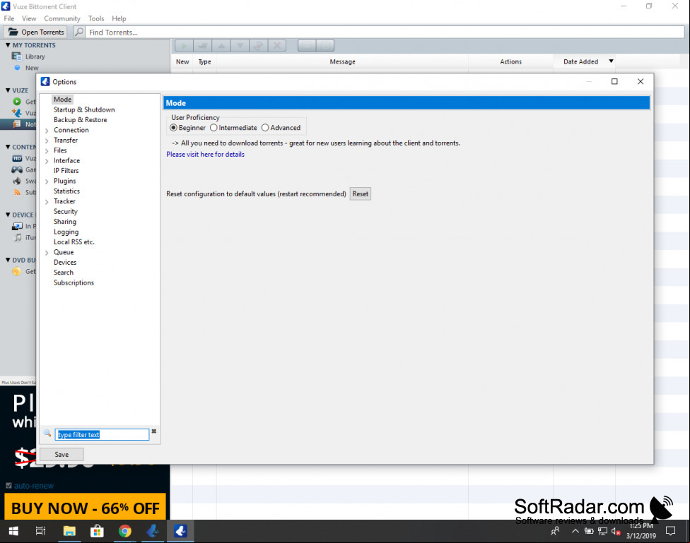Select Logging in options tree
The image size is (690, 543).
tap(66, 232)
